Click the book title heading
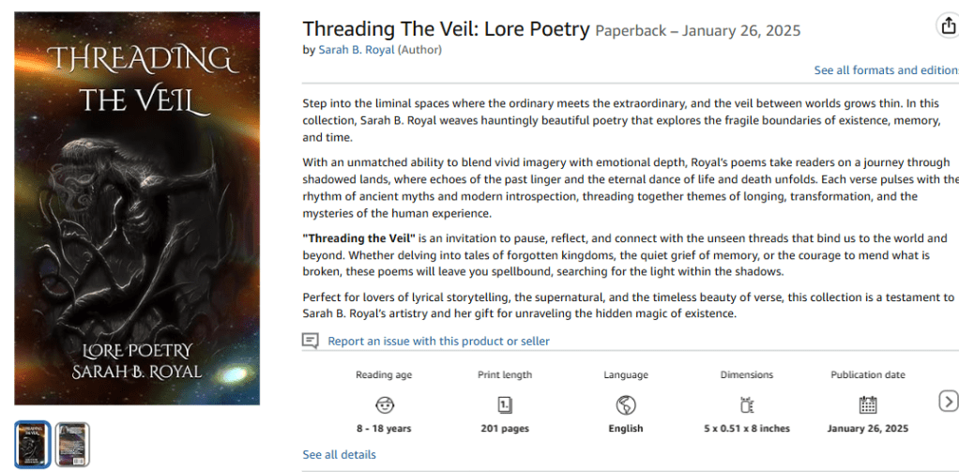This screenshot has height=472, width=959. point(446,29)
